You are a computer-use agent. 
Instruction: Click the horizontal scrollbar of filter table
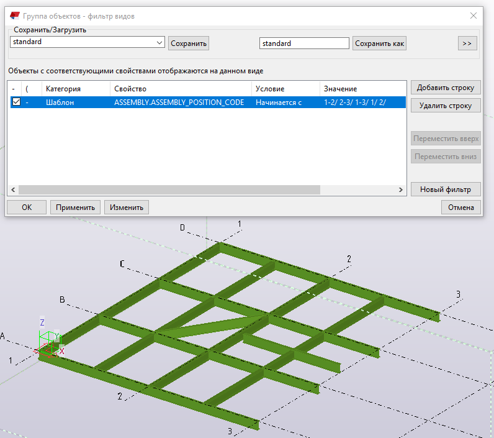[x=169, y=190]
